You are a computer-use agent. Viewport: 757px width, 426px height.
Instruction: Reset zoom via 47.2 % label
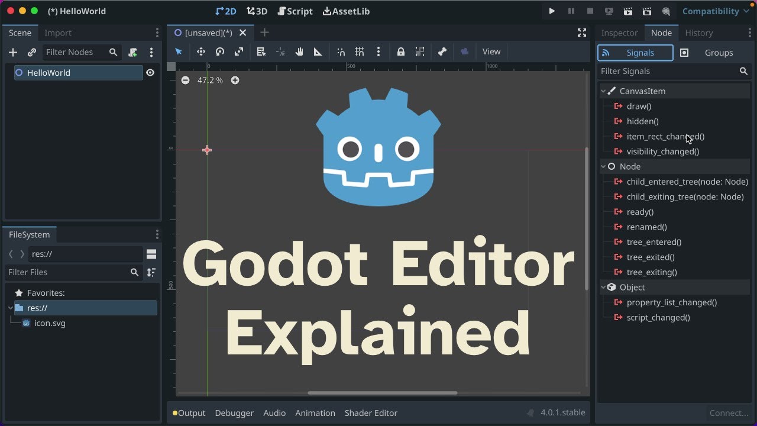(210, 80)
